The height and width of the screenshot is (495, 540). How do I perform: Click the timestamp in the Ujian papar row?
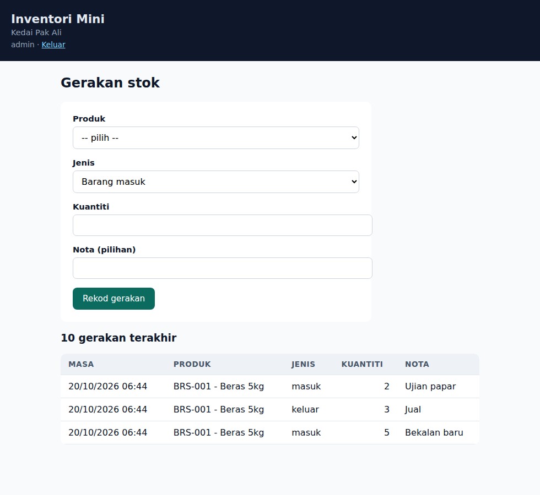(108, 386)
